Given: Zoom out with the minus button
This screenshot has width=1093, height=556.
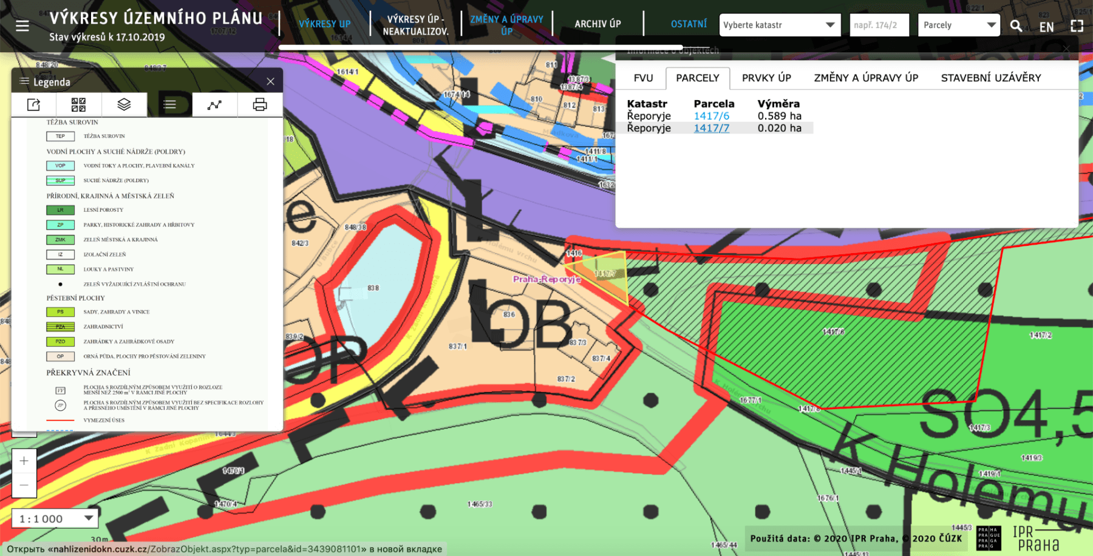Looking at the screenshot, I should pos(24,485).
